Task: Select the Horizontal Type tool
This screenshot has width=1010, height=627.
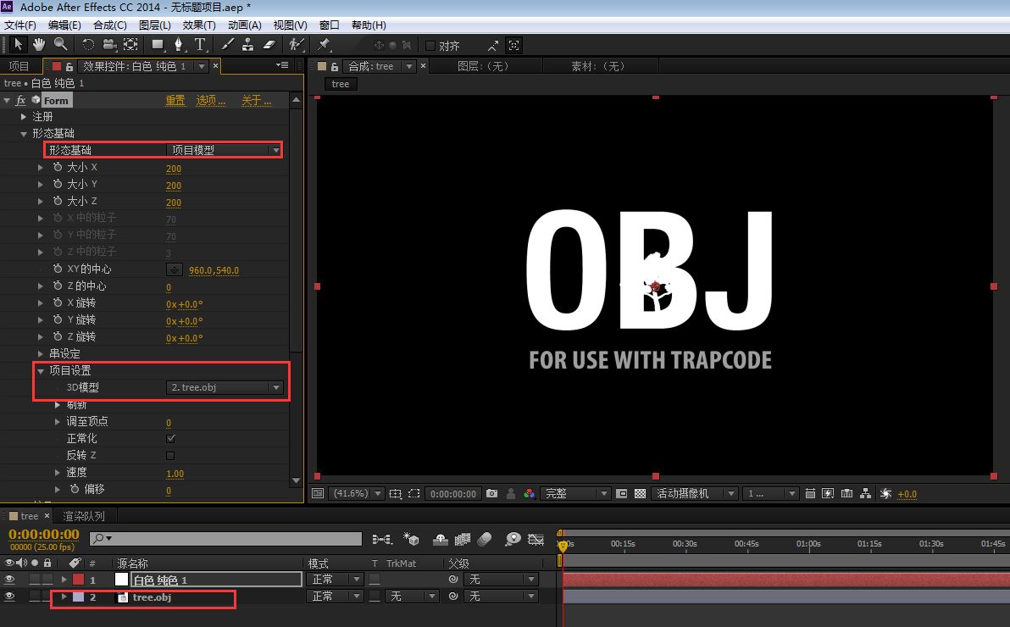Action: tap(200, 44)
